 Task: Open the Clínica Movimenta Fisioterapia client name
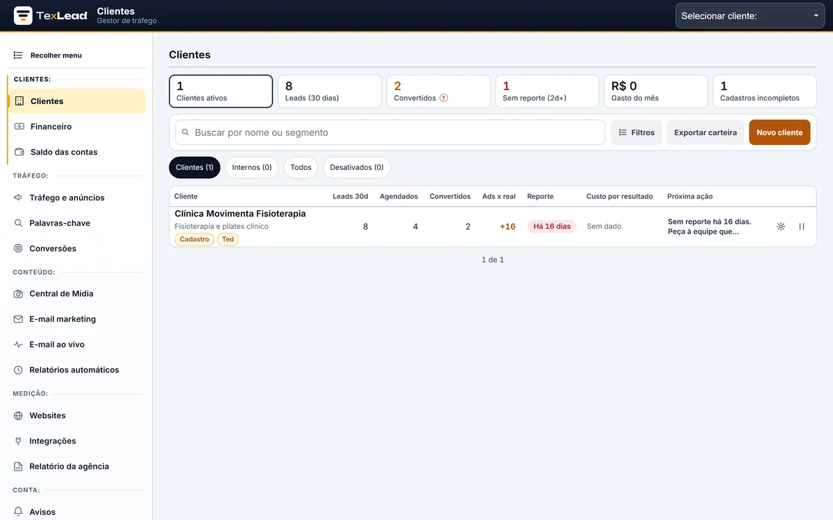click(240, 214)
